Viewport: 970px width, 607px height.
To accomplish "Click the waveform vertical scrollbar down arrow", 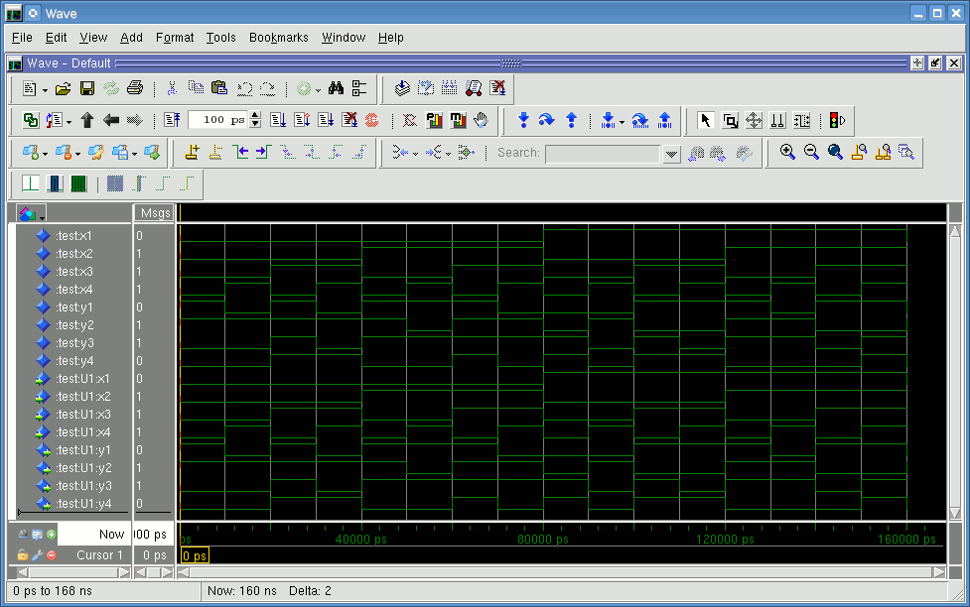I will tap(955, 513).
